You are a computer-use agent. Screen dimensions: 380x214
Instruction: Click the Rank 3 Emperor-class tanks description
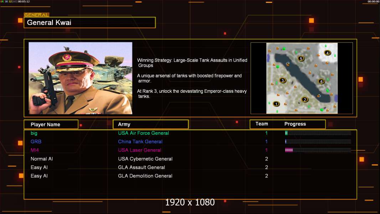[x=192, y=94]
